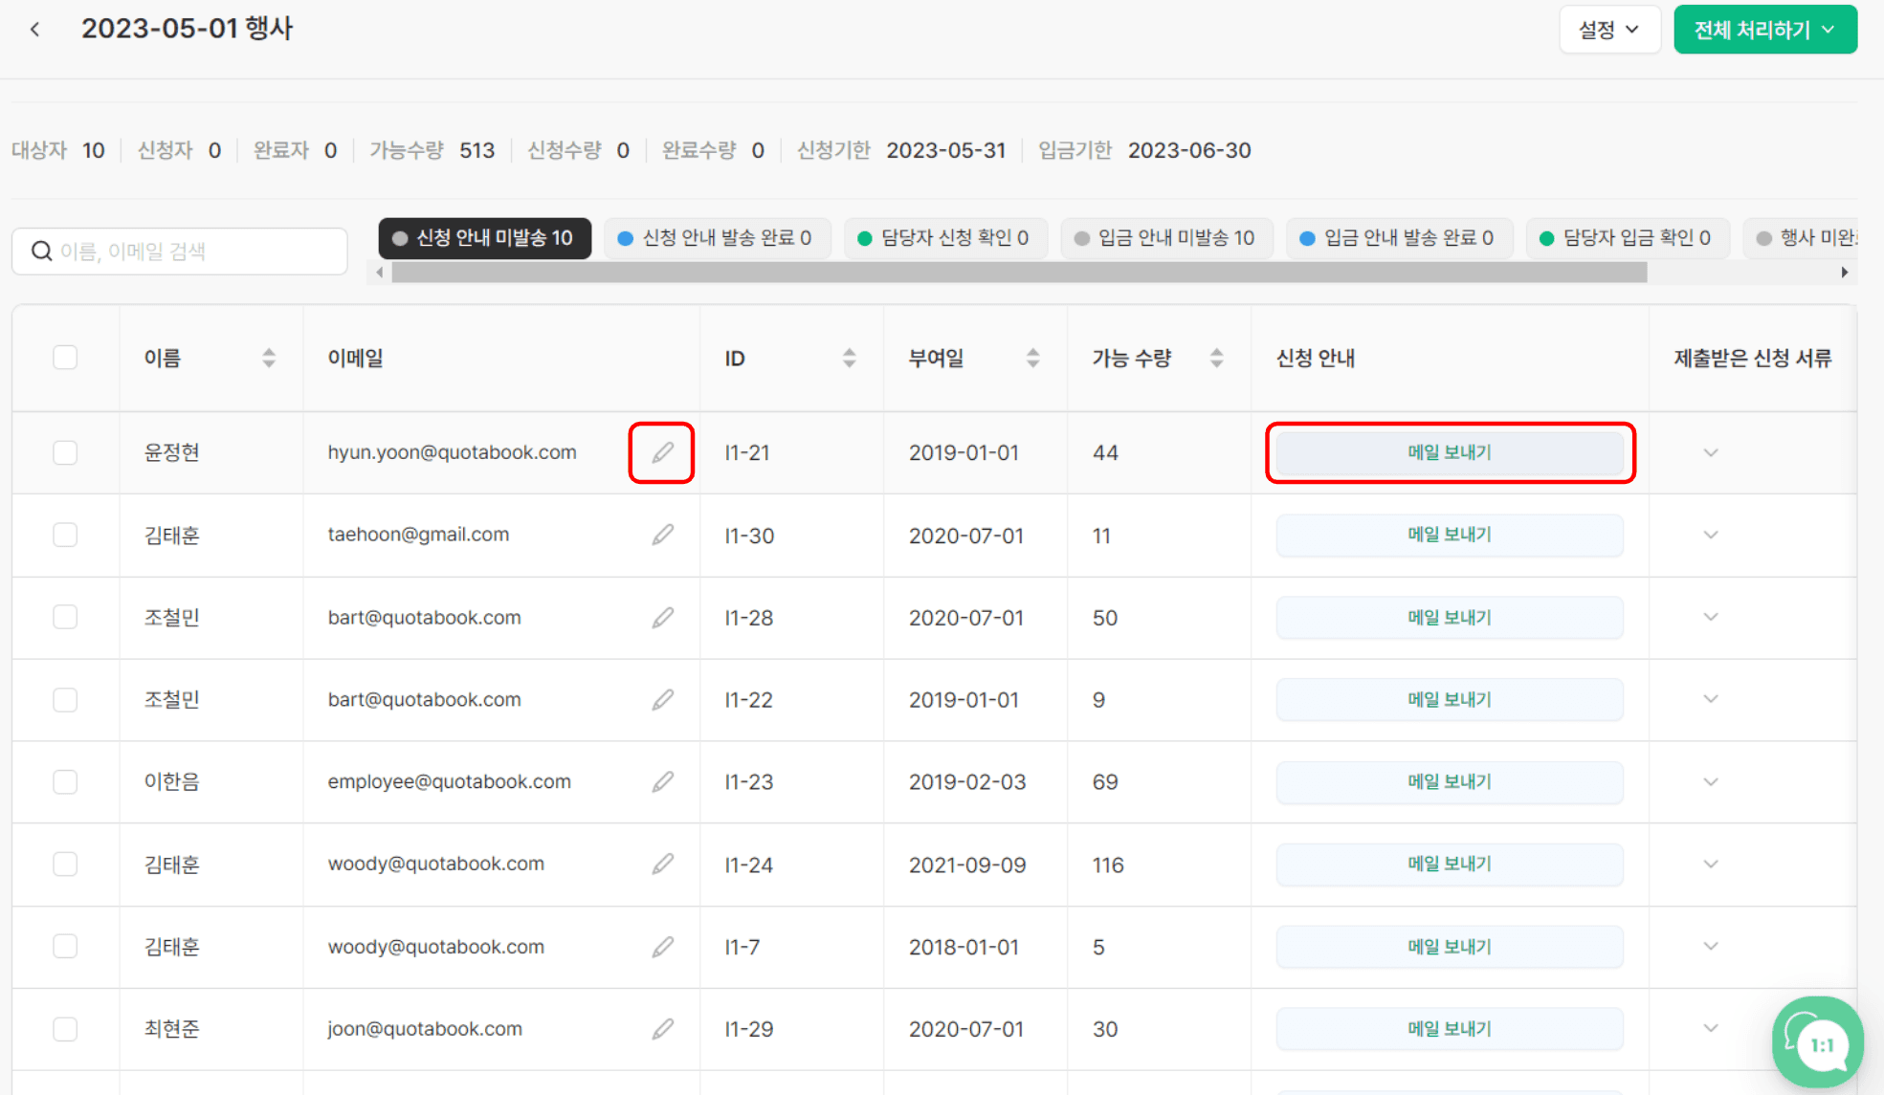
Task: Select the 신청 안내 미발송 10 tab
Action: pos(484,238)
